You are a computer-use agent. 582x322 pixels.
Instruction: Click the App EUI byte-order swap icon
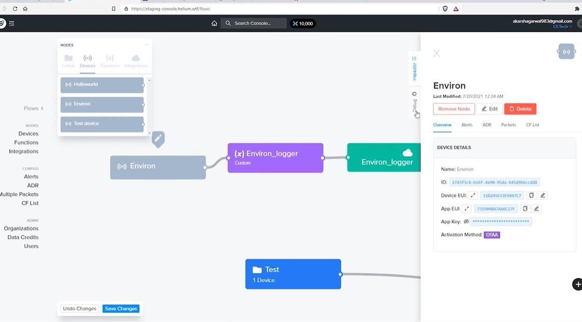[466, 209]
